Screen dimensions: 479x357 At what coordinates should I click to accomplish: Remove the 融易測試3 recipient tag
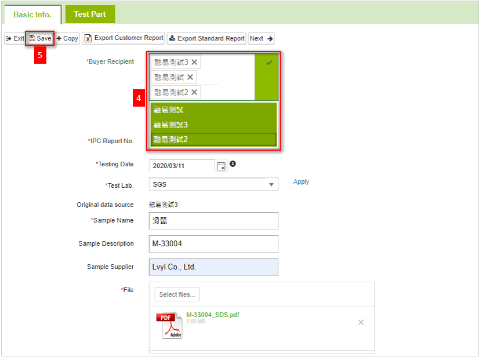(x=194, y=62)
